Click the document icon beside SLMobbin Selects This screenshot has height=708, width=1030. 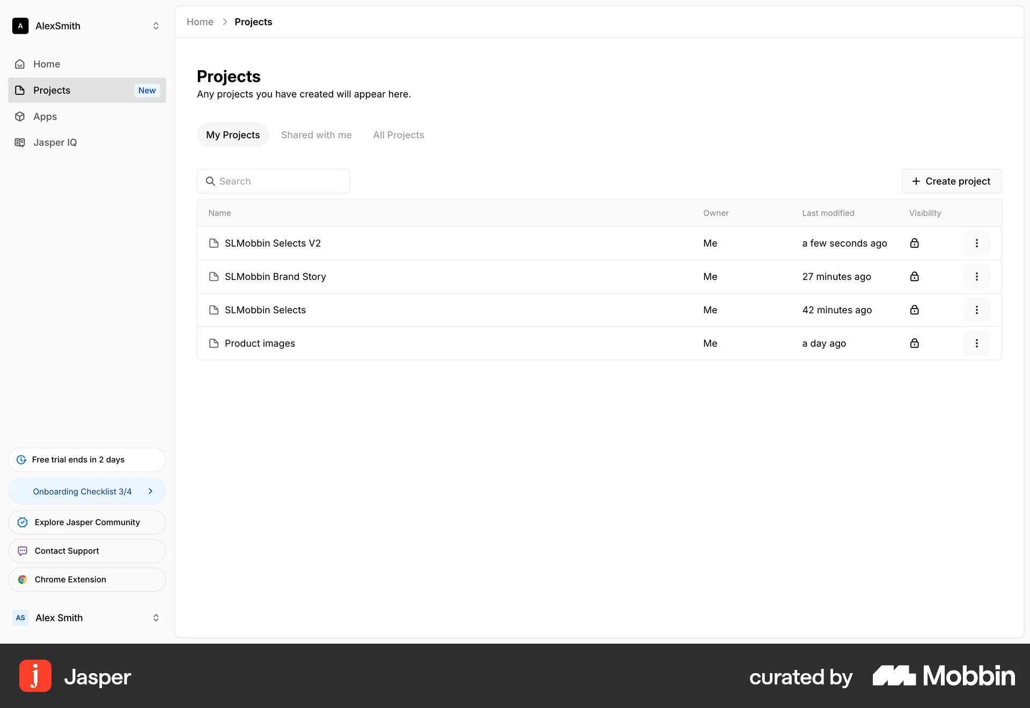214,310
